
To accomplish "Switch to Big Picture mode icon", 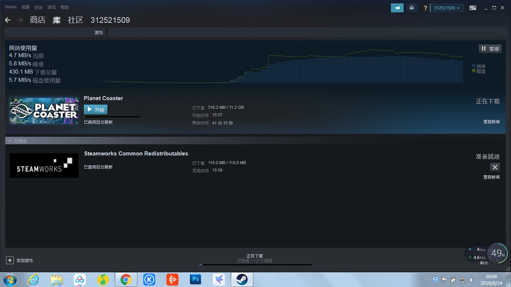I will point(473,8).
